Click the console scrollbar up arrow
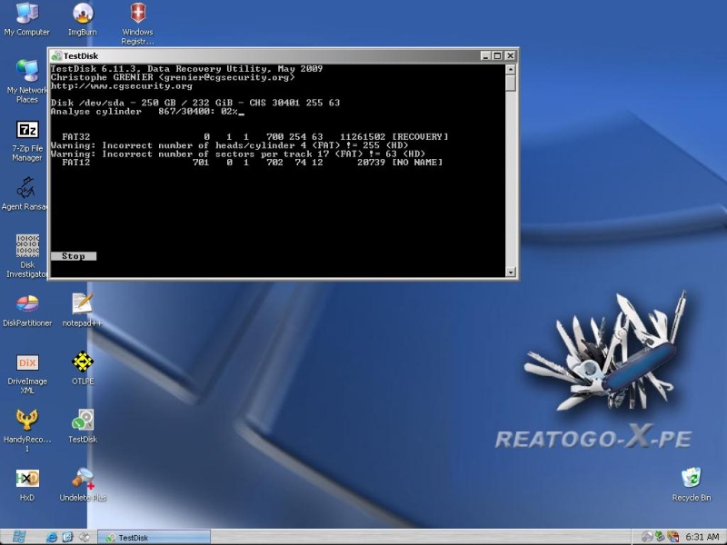The width and height of the screenshot is (727, 545). pos(511,70)
